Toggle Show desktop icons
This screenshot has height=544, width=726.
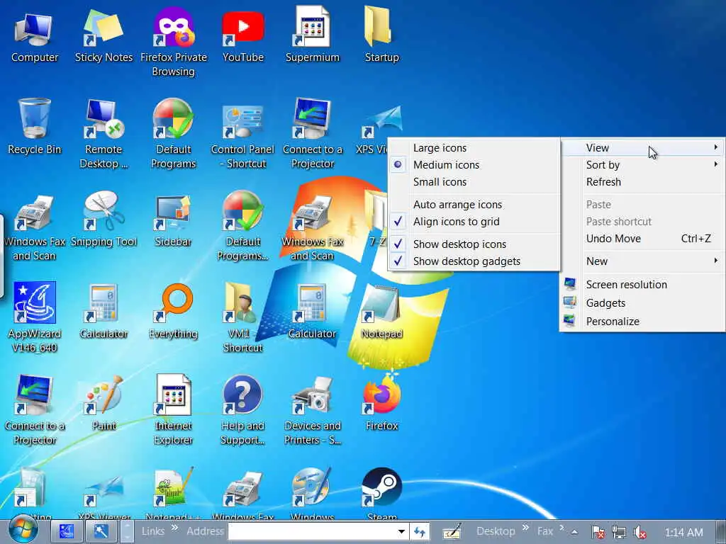tap(474, 244)
